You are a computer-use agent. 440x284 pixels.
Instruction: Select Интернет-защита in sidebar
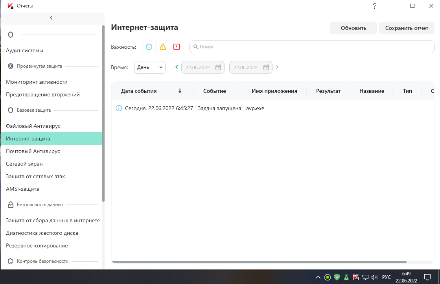point(52,138)
